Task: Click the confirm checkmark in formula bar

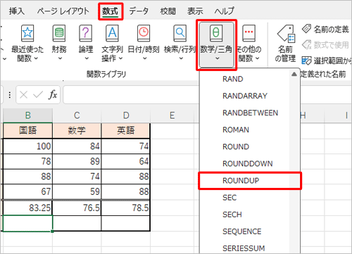Action: point(38,95)
